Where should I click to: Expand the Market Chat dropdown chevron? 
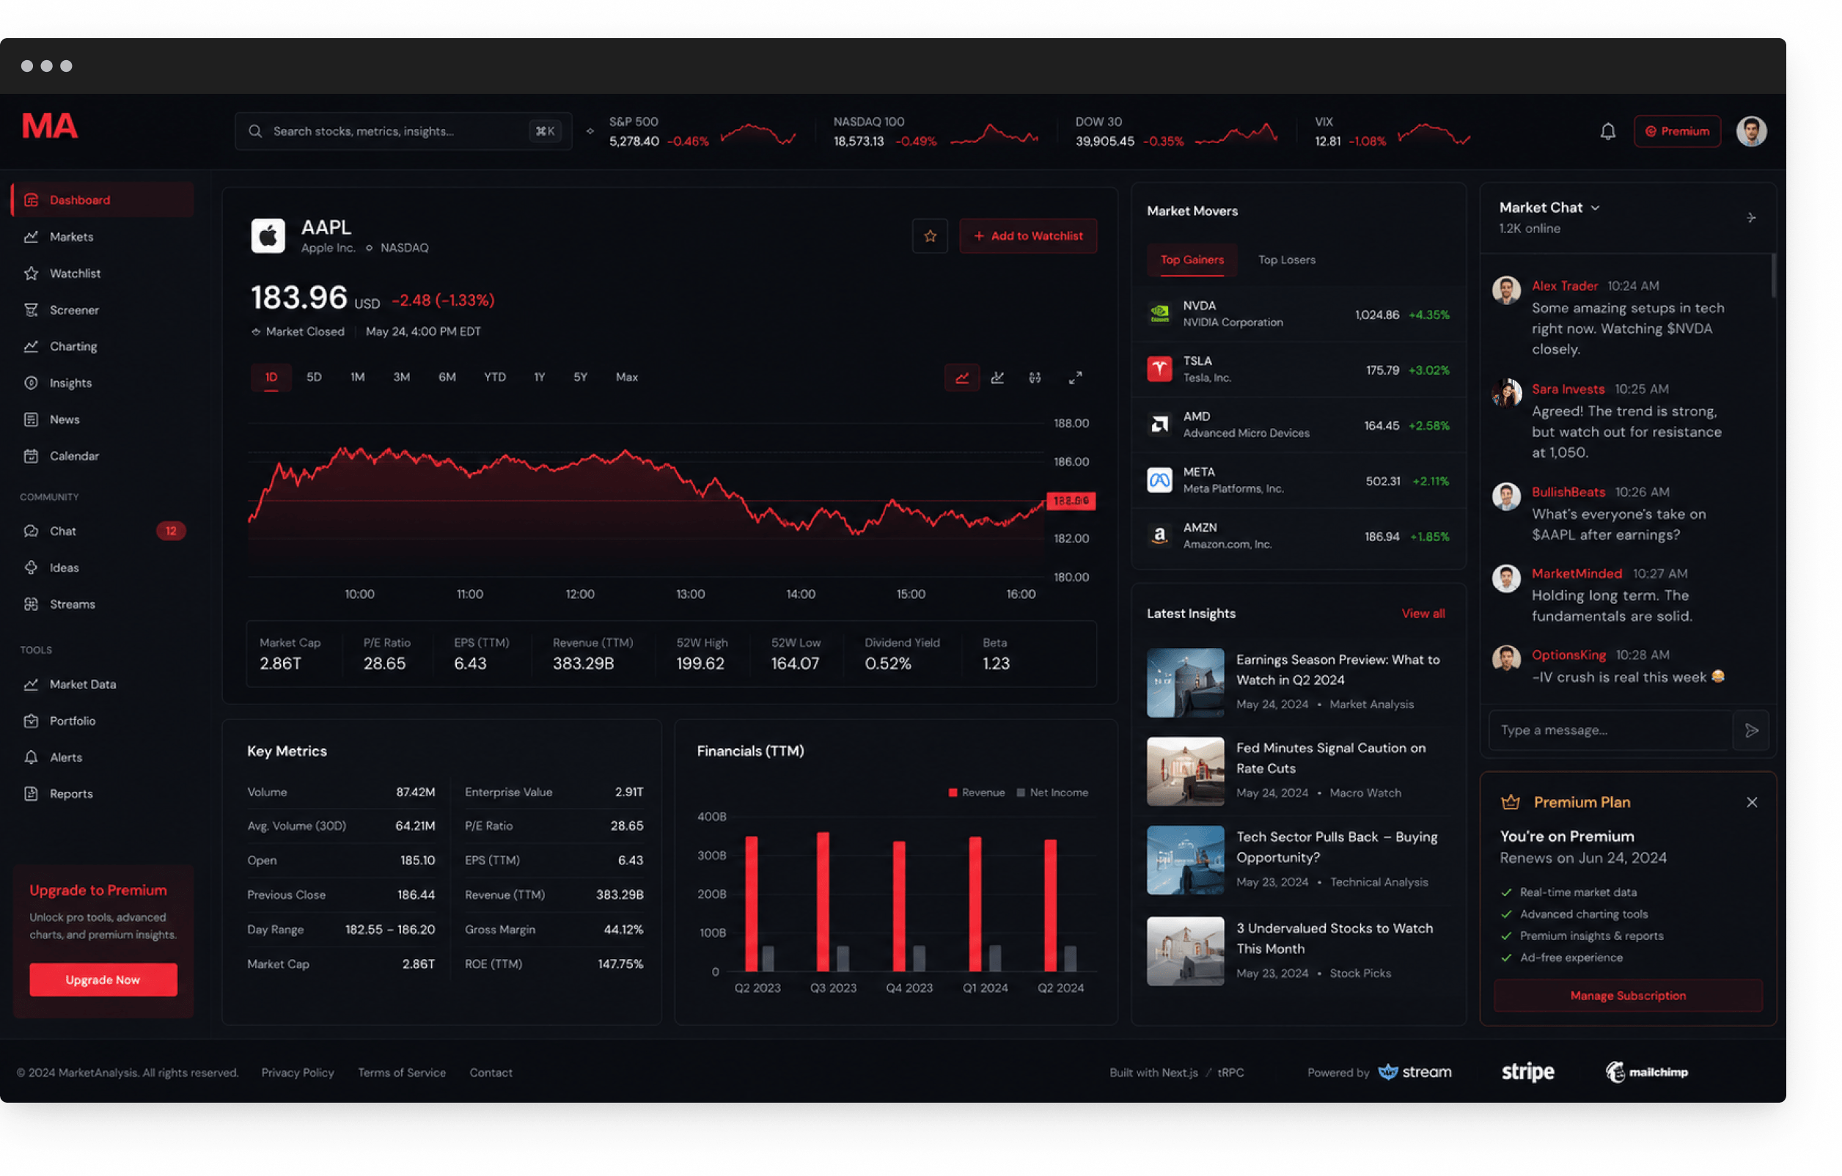click(1595, 208)
